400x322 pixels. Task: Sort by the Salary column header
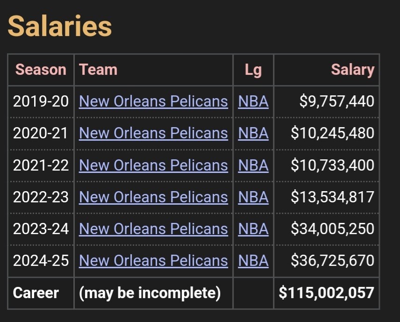click(x=352, y=70)
